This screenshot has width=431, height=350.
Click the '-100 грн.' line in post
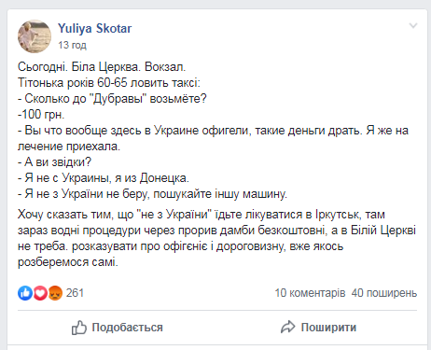(41, 115)
